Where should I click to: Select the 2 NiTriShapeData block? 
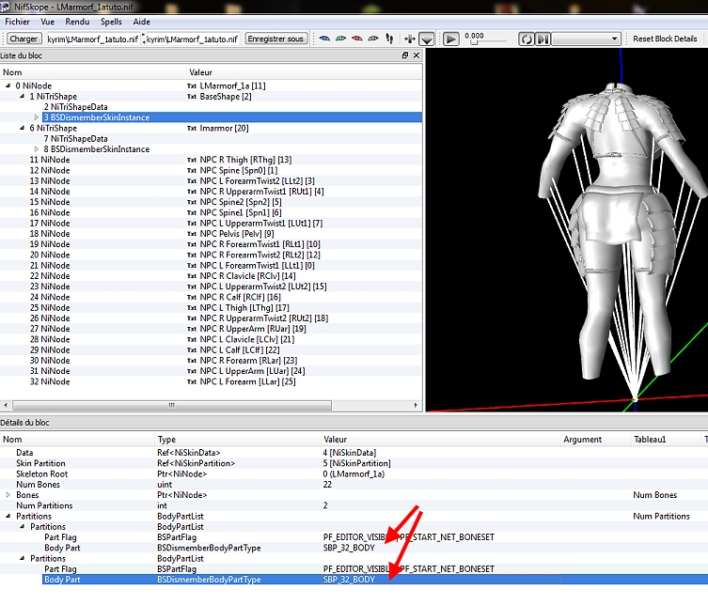point(76,107)
